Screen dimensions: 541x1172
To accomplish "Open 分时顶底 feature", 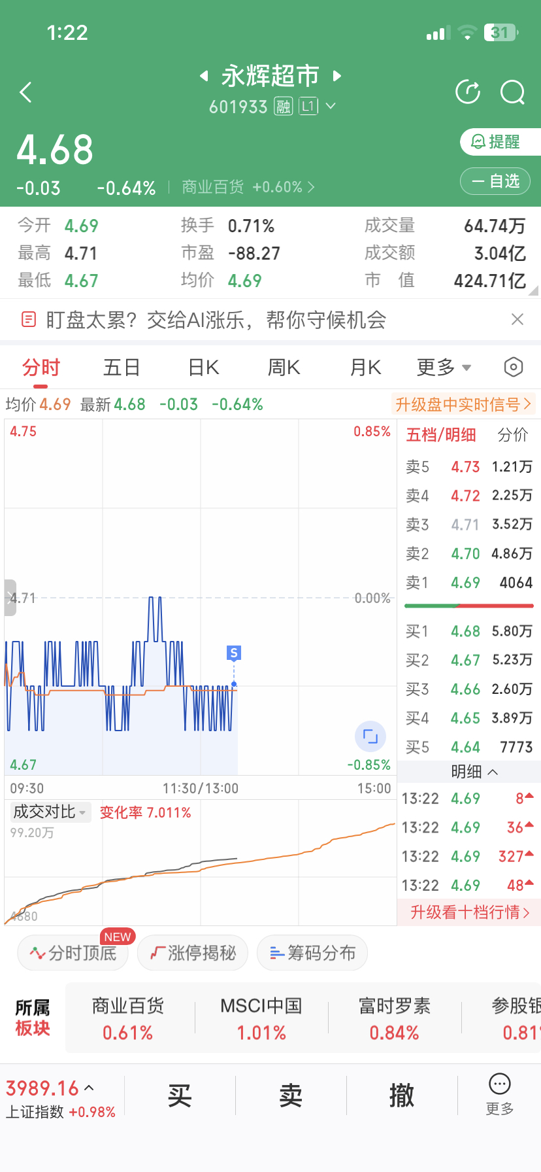I will (x=73, y=953).
